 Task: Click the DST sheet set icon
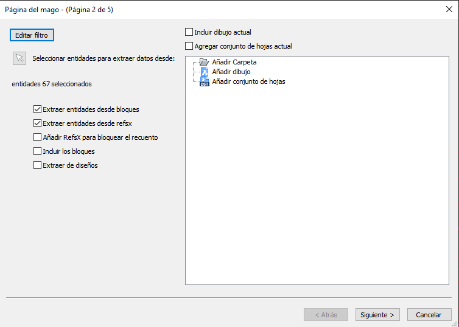tap(205, 82)
